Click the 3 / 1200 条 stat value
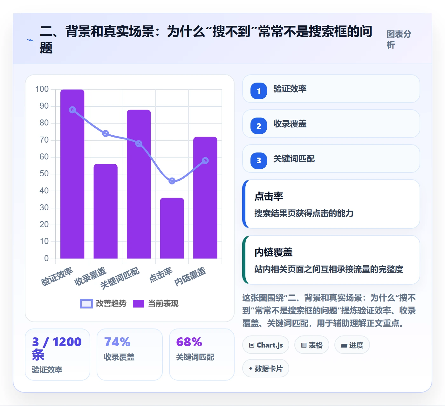The height and width of the screenshot is (406, 445). (57, 348)
